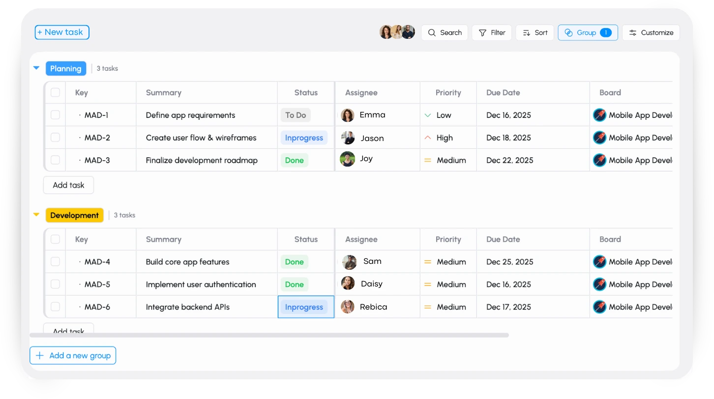The height and width of the screenshot is (399, 714).
Task: Collapse the Development group
Action: 36,215
